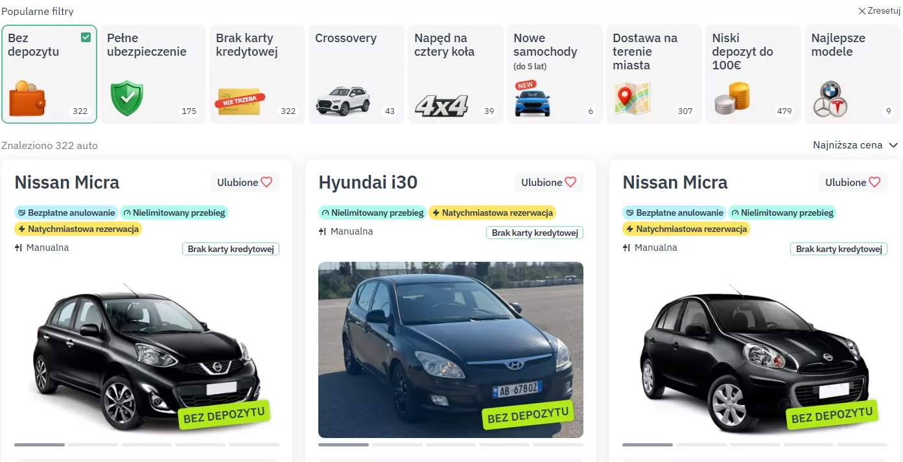Click the wallet icon in Bez depozytu
Image resolution: width=903 pixels, height=462 pixels.
(27, 98)
